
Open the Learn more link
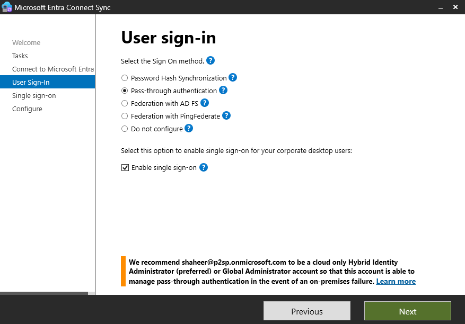(x=396, y=282)
